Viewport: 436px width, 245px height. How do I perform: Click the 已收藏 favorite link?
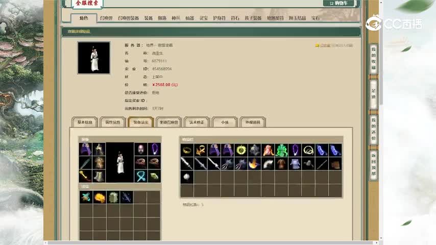click(x=325, y=45)
